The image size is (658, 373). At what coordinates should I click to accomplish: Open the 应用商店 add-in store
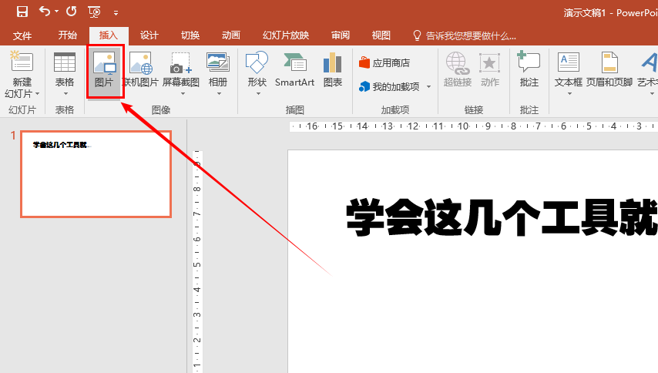coord(384,62)
